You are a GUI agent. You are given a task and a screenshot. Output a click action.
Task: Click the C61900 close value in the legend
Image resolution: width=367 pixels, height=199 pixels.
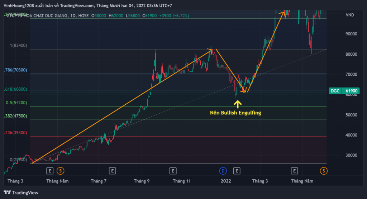(x=149, y=16)
